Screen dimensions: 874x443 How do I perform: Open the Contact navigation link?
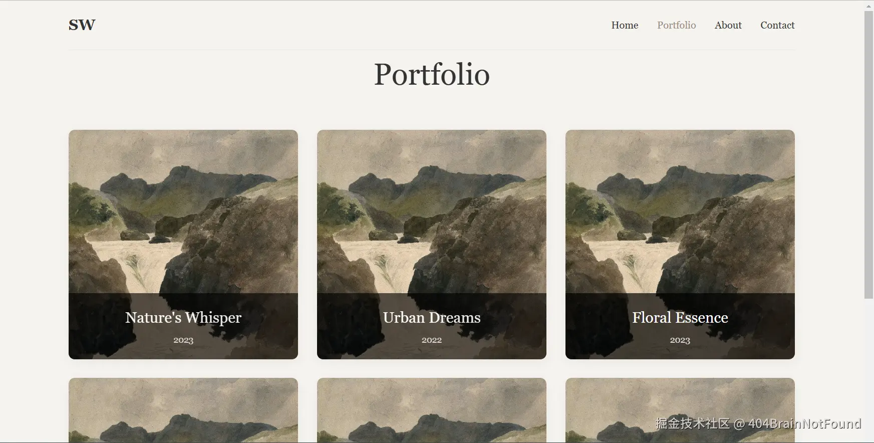coord(777,25)
